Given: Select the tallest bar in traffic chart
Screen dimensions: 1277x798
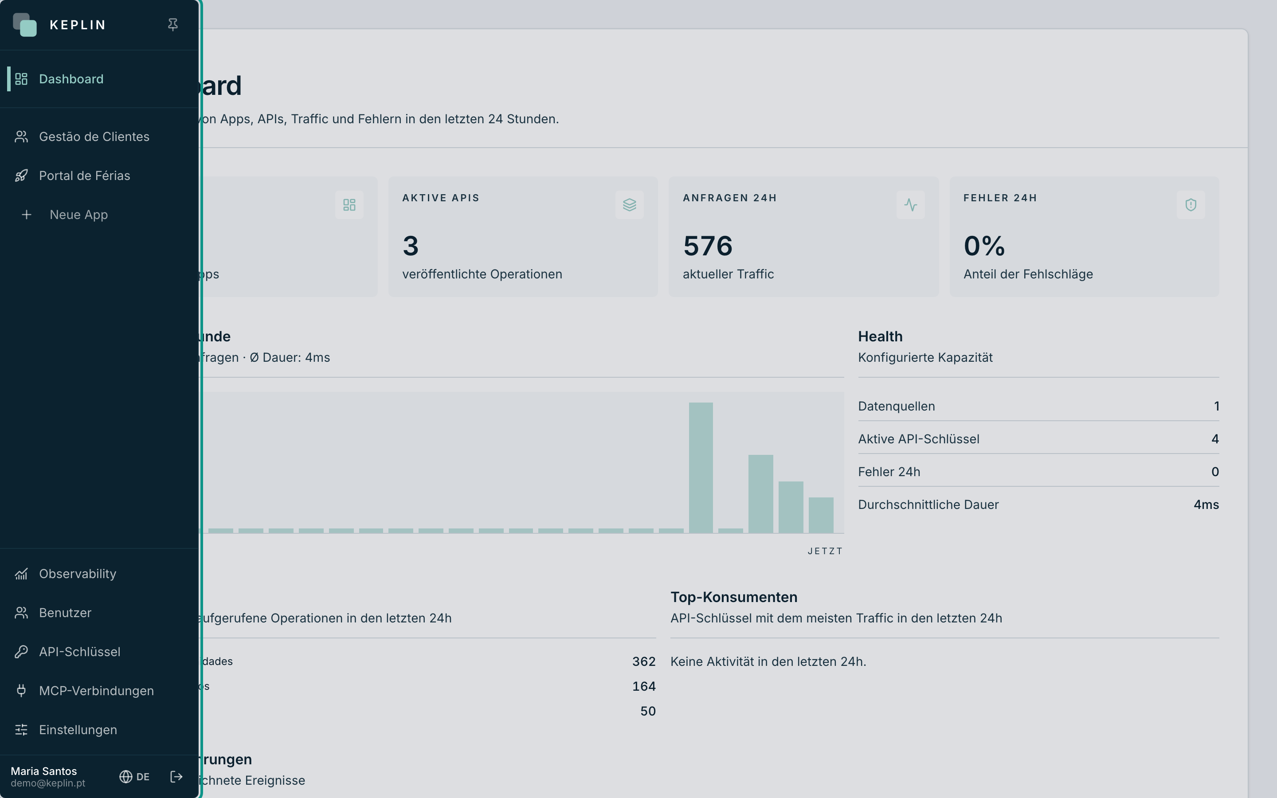Looking at the screenshot, I should 701,468.
